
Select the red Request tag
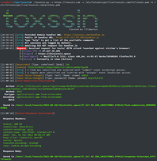pyautogui.click(x=21, y=48)
